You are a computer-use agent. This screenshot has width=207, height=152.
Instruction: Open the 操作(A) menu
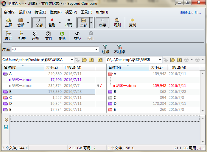click(x=25, y=12)
